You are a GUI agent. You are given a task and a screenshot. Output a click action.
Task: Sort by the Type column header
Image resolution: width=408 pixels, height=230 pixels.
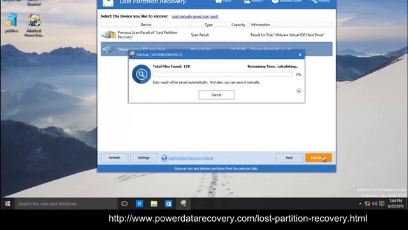(x=208, y=25)
